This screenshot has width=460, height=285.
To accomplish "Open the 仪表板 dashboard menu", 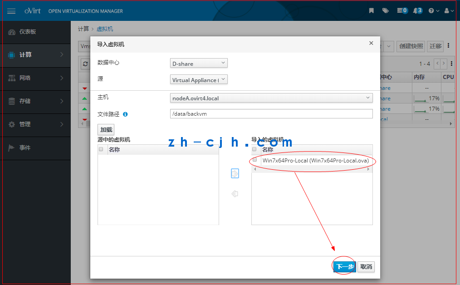I will tap(35, 32).
